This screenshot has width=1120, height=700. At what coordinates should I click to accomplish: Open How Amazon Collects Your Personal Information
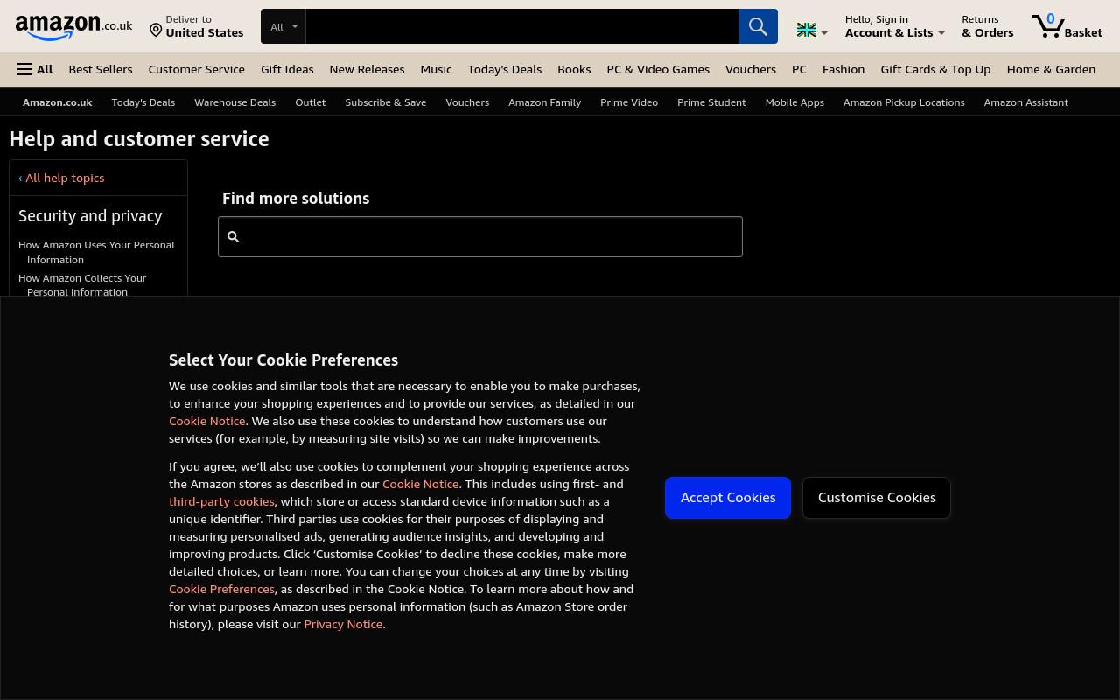(82, 284)
